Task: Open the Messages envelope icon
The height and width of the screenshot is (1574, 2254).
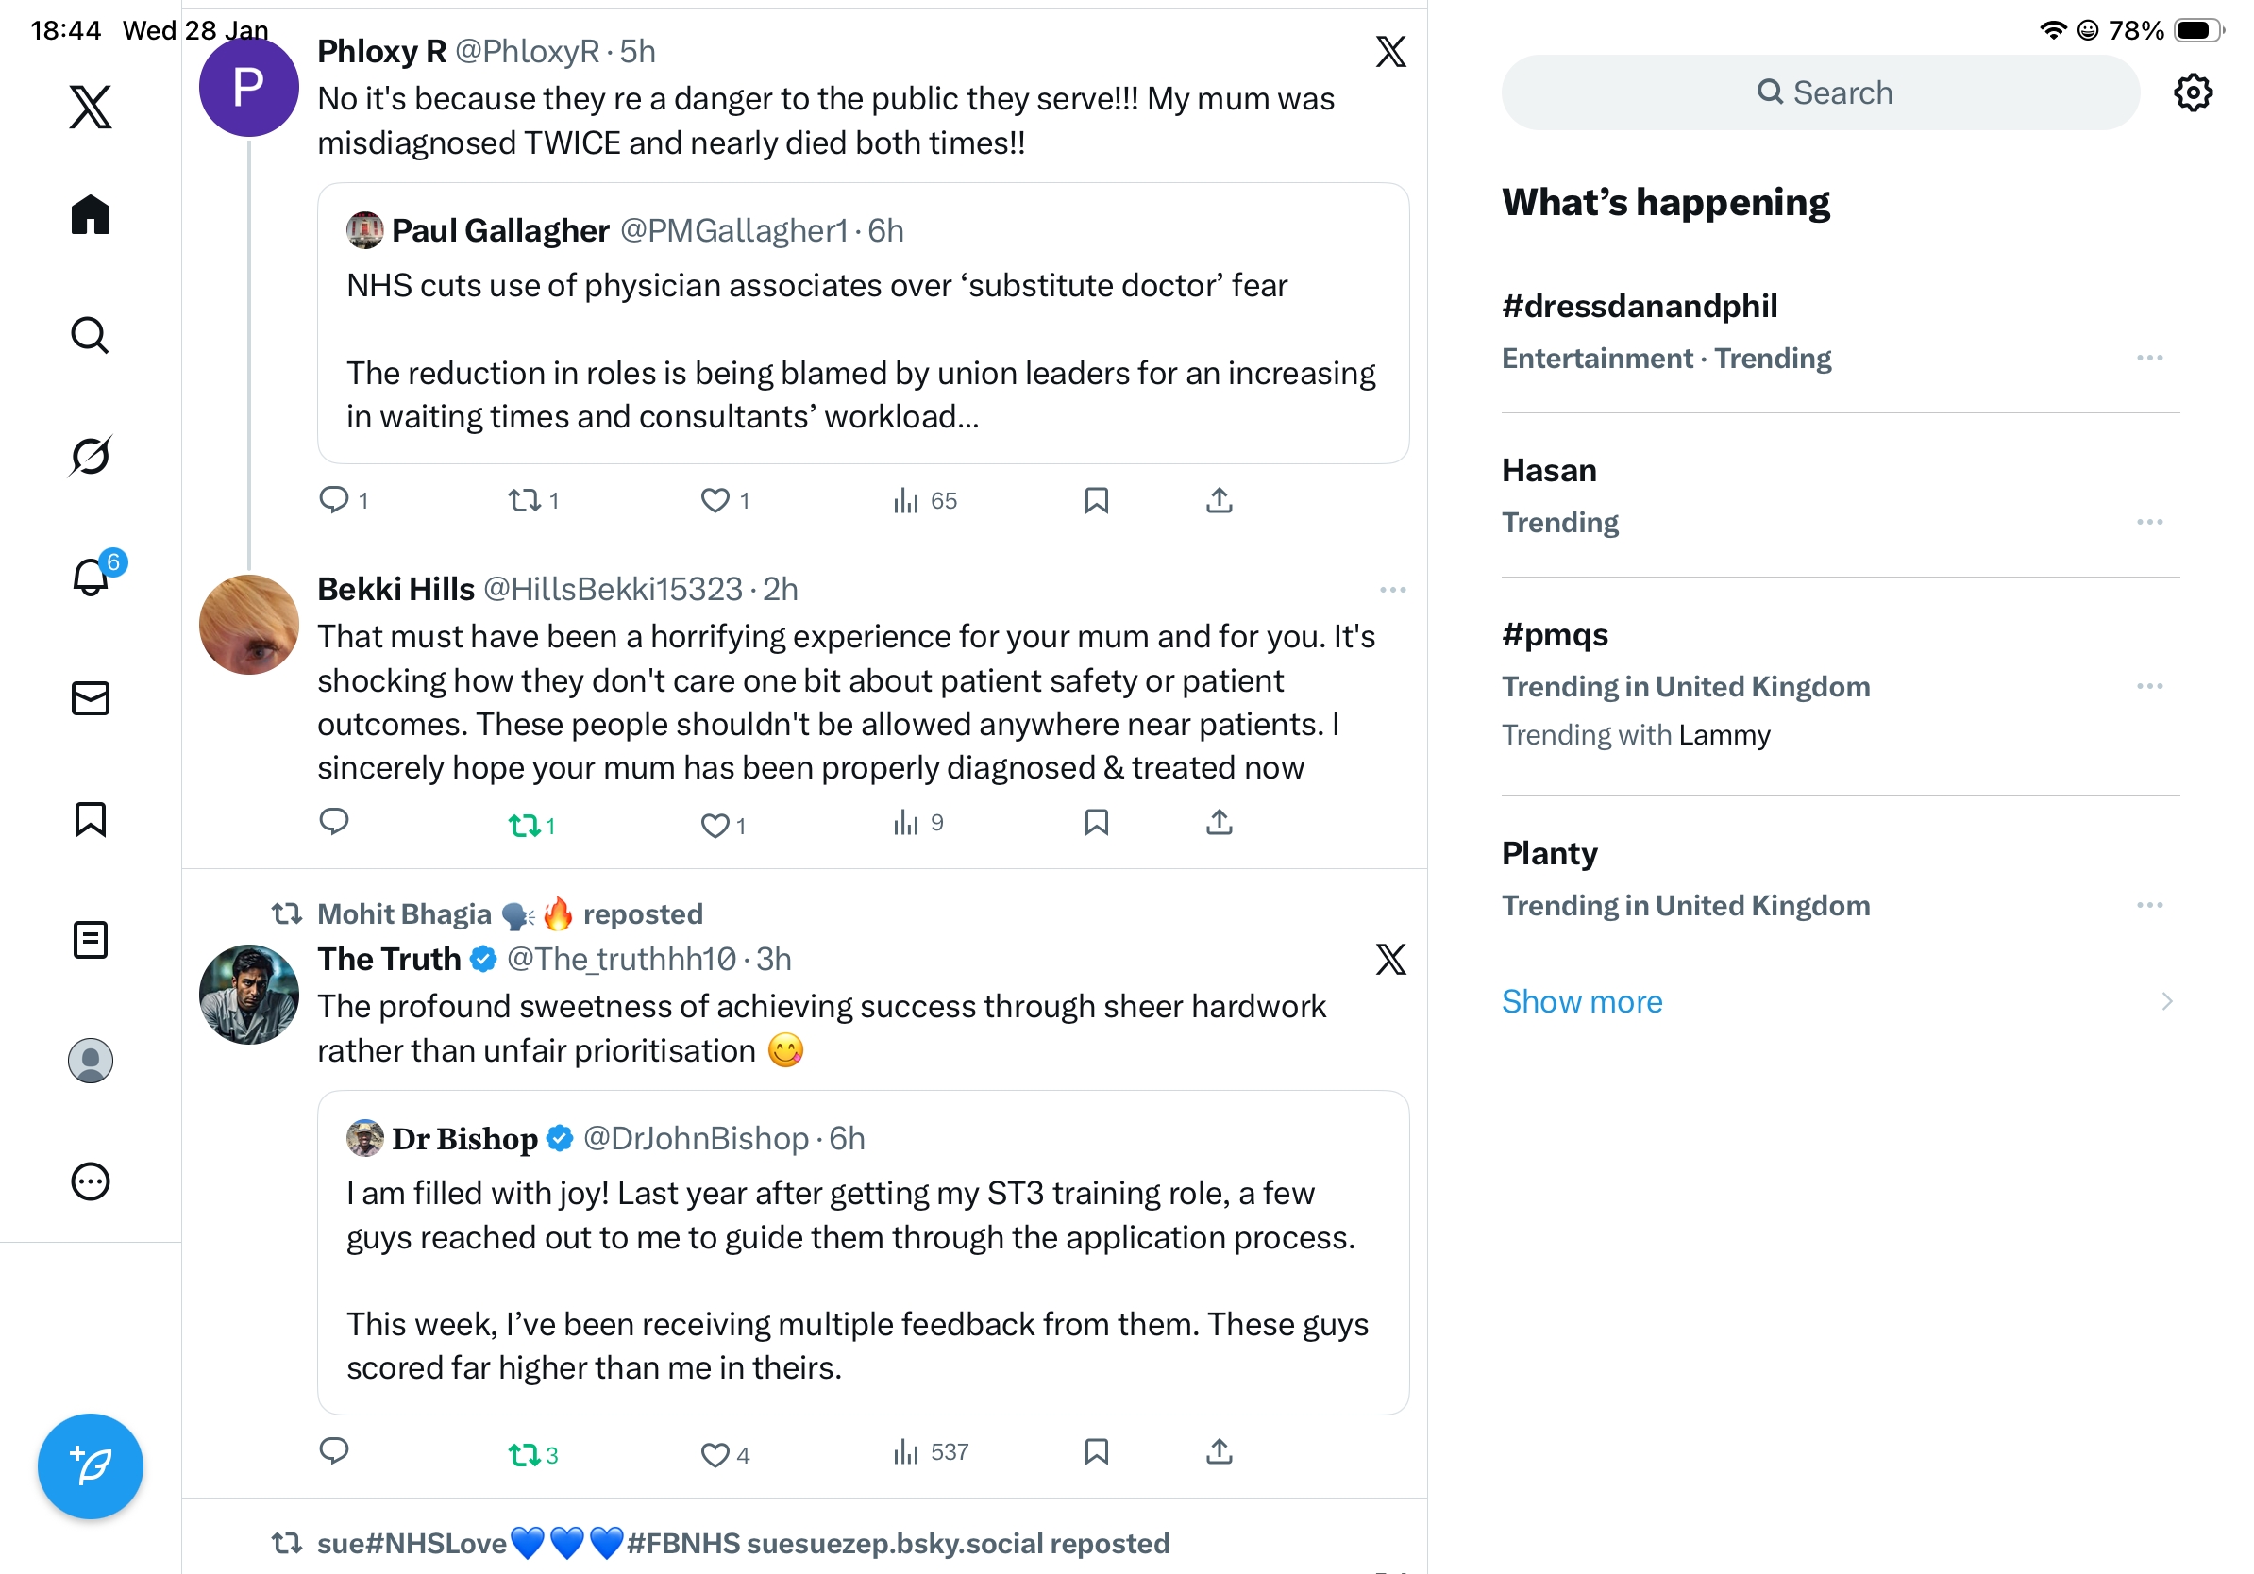Action: pyautogui.click(x=91, y=697)
